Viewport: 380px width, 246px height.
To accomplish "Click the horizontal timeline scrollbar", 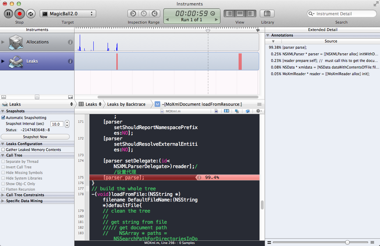I will [178, 97].
